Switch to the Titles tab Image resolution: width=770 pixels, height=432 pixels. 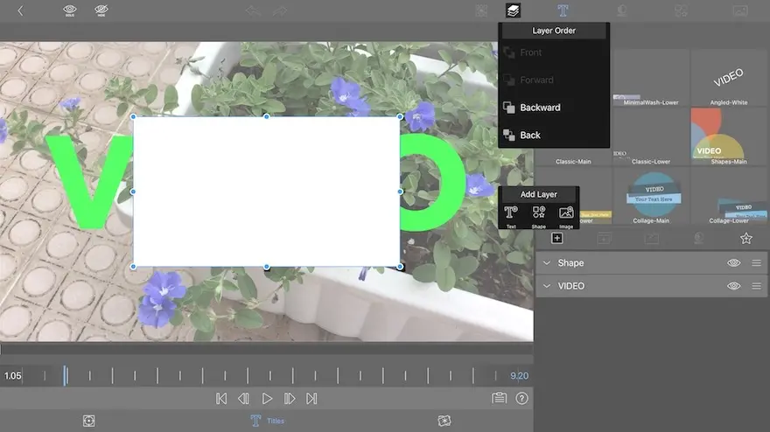point(267,421)
